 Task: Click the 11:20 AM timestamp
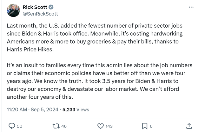pyautogui.click(x=17, y=109)
